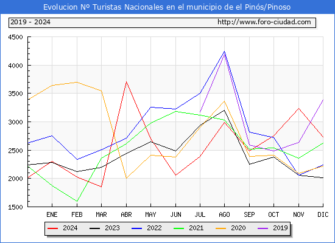Screen dimensions: 335x243
Task: Click the 4500 y-axis value
Action: (15, 37)
